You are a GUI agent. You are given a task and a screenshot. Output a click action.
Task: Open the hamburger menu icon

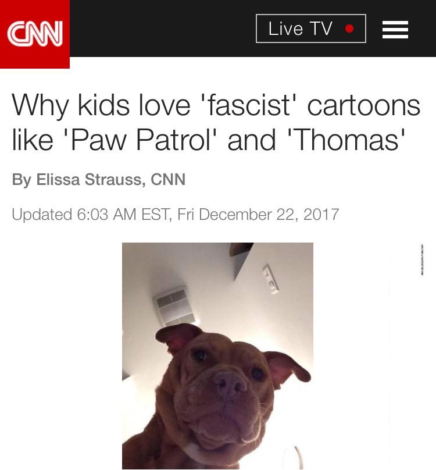(395, 29)
